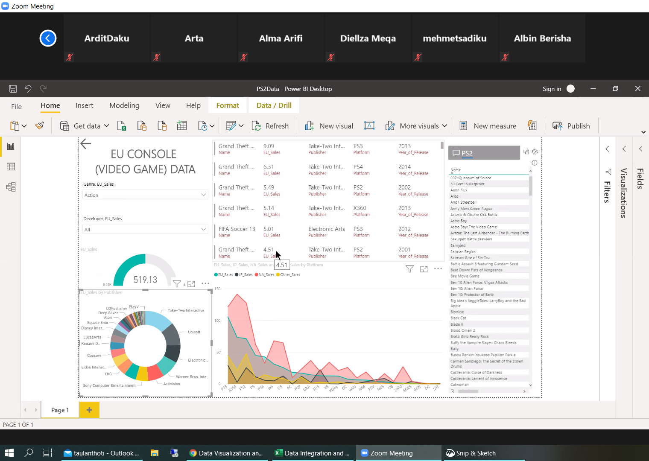Open the Developer slicer dropdown showing All
Image resolution: width=649 pixels, height=461 pixels.
tap(203, 230)
